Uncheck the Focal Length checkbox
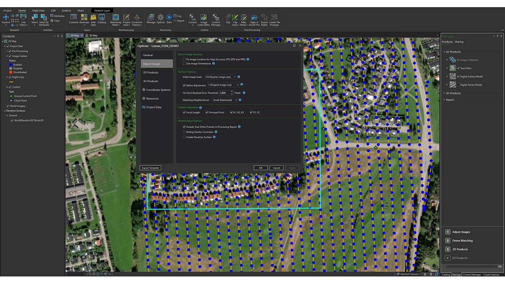The width and height of the screenshot is (505, 284). [x=184, y=112]
